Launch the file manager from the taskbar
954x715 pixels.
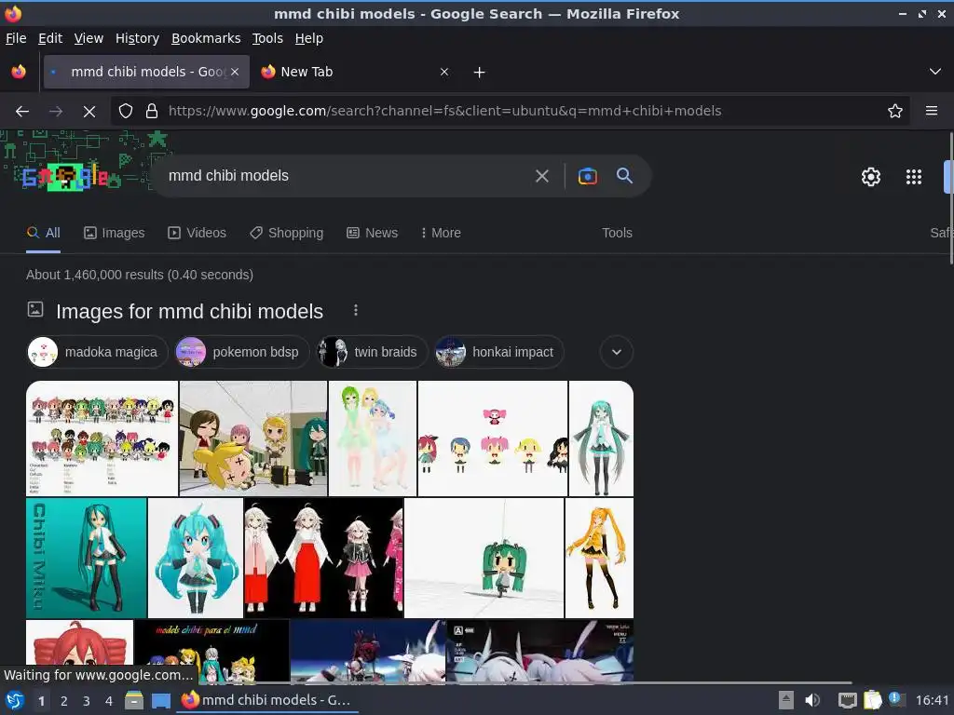point(134,701)
